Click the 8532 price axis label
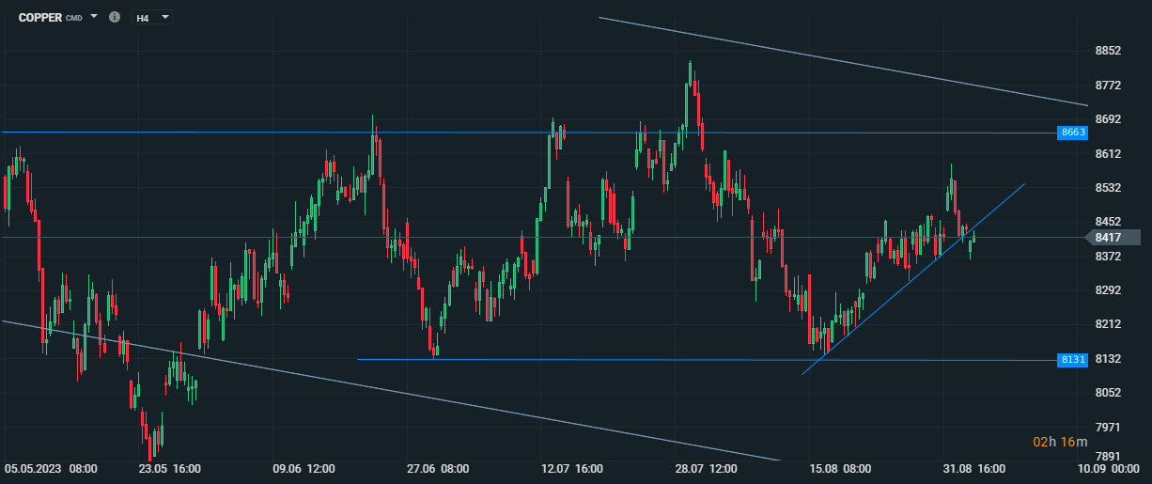The width and height of the screenshot is (1152, 484). pyautogui.click(x=1108, y=188)
